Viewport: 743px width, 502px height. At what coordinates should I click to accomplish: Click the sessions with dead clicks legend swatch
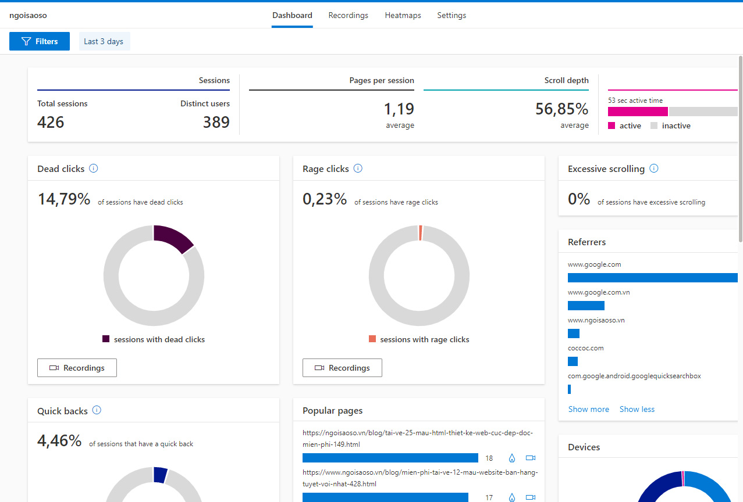tap(106, 339)
